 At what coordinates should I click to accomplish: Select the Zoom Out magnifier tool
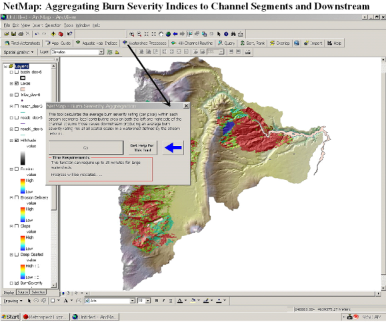[139, 34]
